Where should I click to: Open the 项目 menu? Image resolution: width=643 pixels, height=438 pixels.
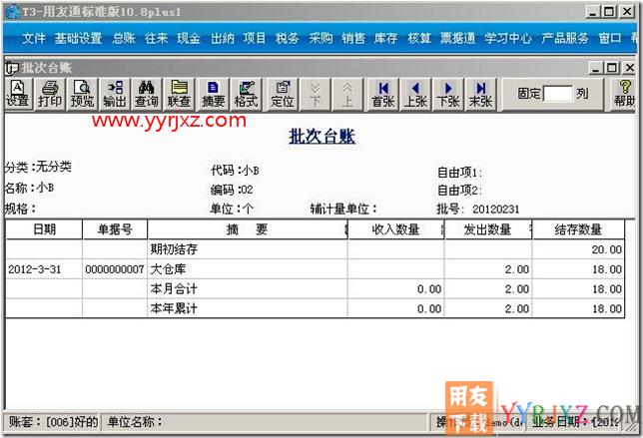pyautogui.click(x=255, y=38)
